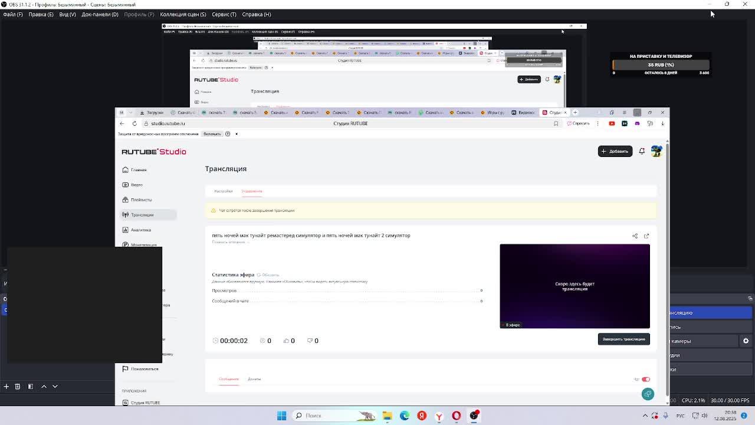
Task: Open OBS Studio from the taskbar
Action: tap(474, 416)
